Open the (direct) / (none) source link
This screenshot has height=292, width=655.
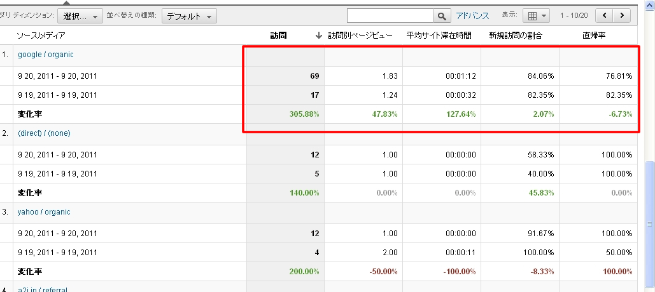click(44, 133)
